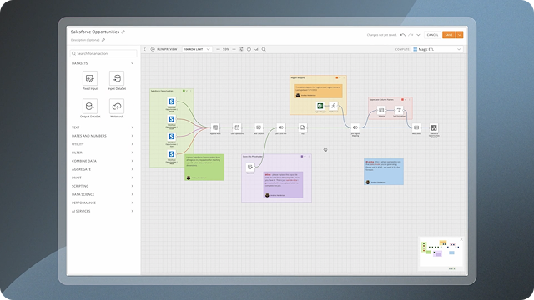Expand the Filter category
The image size is (534, 300).
point(132,152)
